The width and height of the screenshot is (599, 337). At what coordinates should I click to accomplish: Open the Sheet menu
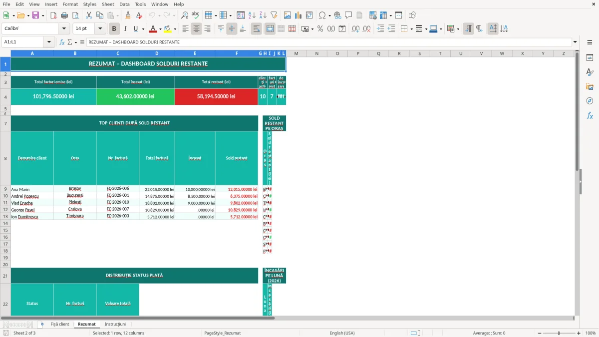108,4
